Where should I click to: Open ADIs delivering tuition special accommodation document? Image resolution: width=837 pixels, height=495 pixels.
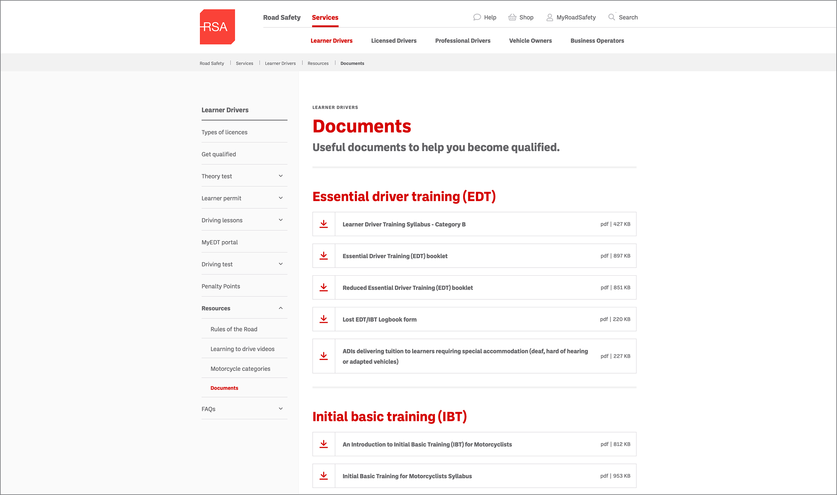click(x=465, y=356)
